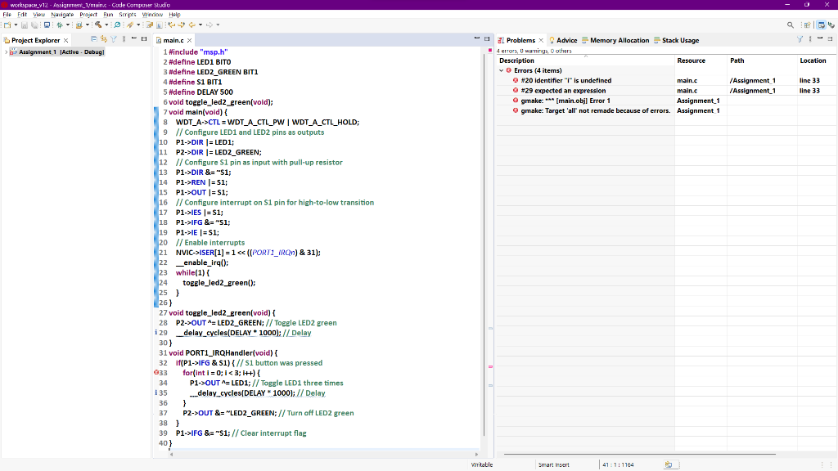Save the file with the save icon

[x=24, y=25]
